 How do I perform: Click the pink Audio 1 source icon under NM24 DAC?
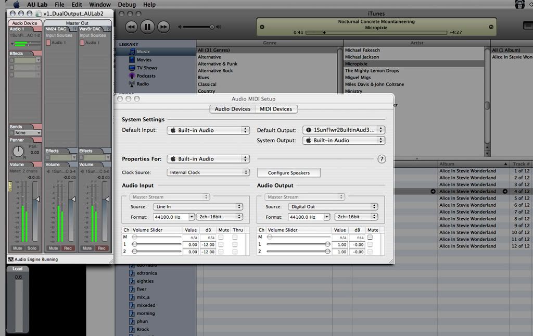(x=48, y=43)
